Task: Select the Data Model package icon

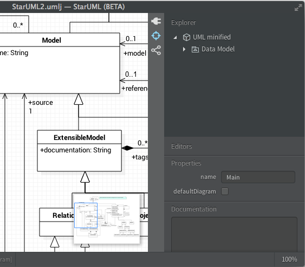Action: (195, 49)
